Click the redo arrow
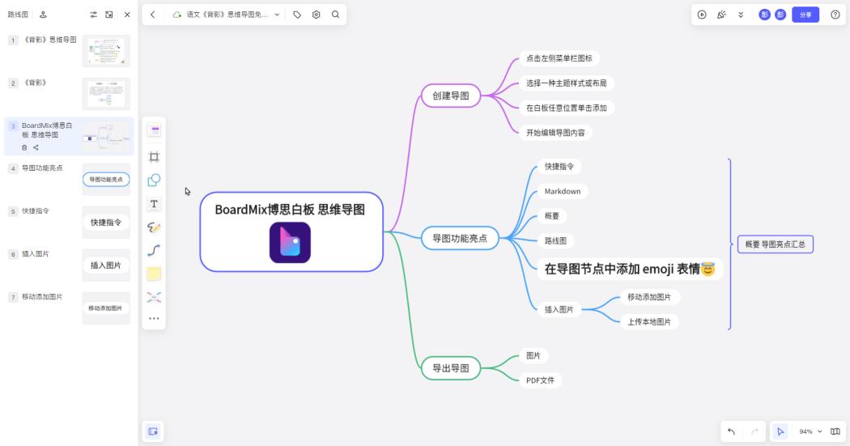The image size is (850, 446). coord(754,431)
